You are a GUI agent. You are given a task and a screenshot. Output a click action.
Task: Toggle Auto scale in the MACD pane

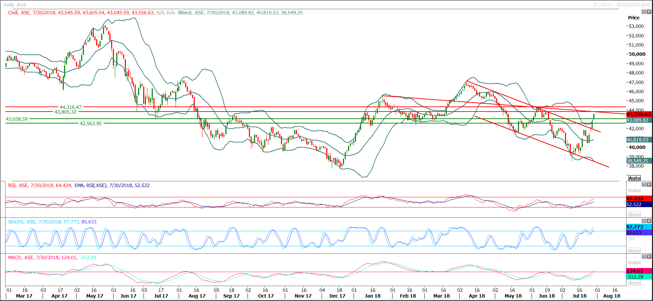click(634, 283)
